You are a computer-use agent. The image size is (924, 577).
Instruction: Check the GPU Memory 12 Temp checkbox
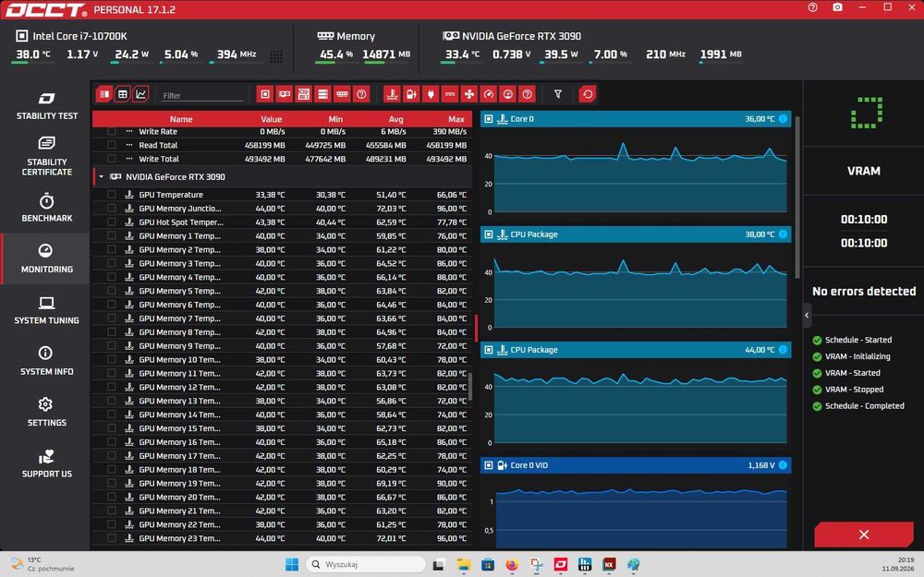[112, 387]
